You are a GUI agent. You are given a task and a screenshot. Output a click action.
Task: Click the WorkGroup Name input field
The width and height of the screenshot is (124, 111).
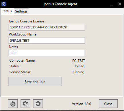(x=47, y=41)
